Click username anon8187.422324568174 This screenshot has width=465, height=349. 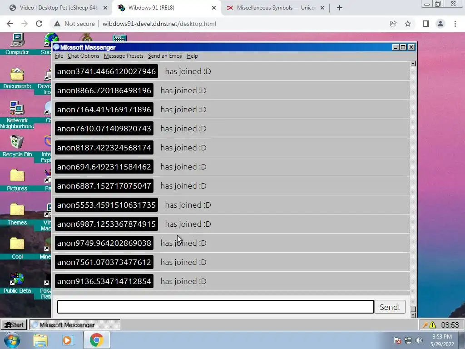click(104, 148)
